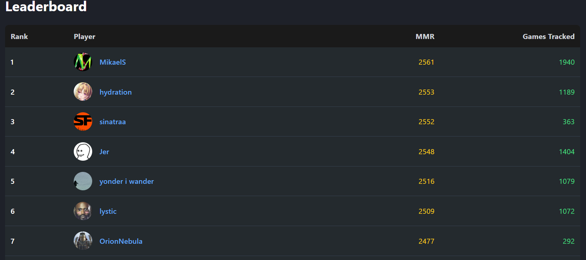586x260 pixels.
Task: Click MikaelS green M avatar
Action: 83,62
